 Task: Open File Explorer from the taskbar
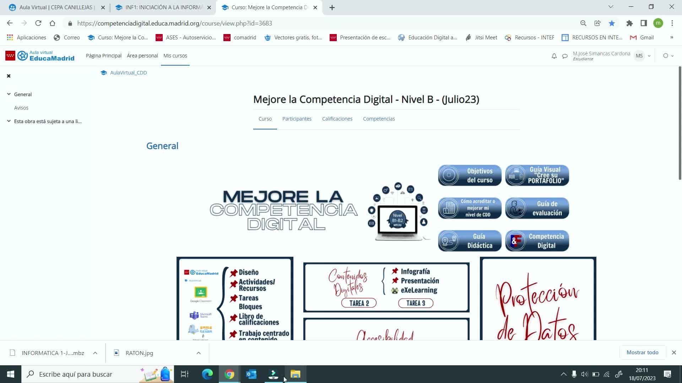click(x=296, y=374)
